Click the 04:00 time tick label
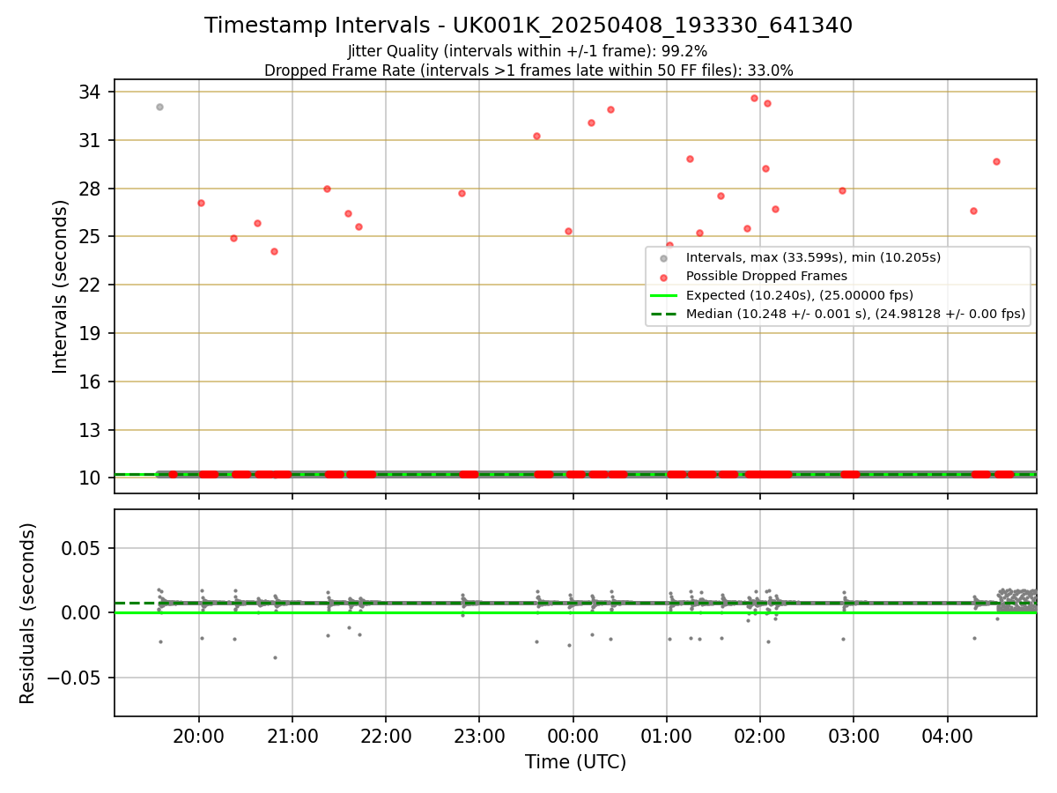 pos(948,737)
